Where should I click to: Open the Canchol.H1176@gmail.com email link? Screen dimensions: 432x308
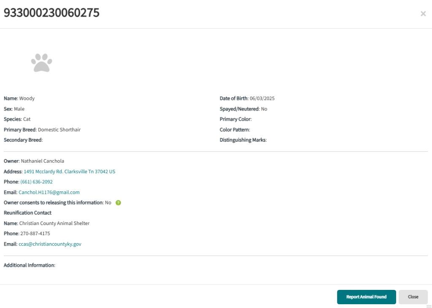click(49, 192)
